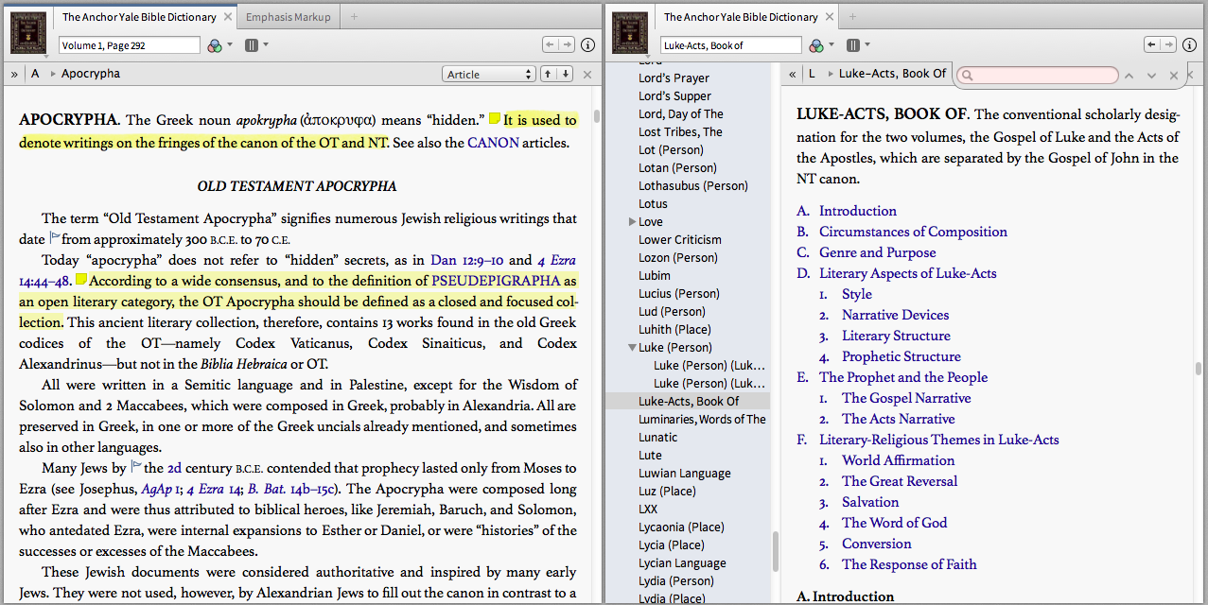Expand the Love entry in contents list
This screenshot has height=605, width=1208.
[633, 222]
